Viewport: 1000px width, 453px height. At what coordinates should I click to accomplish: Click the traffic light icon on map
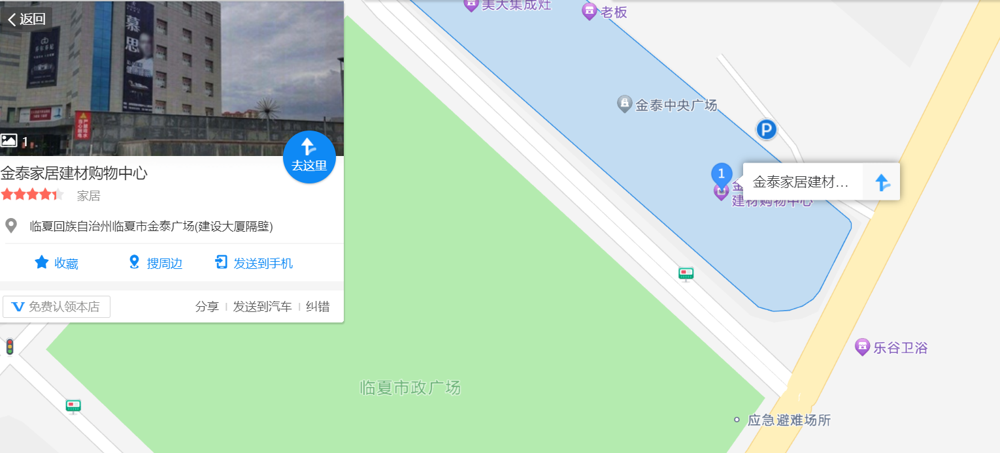point(10,347)
